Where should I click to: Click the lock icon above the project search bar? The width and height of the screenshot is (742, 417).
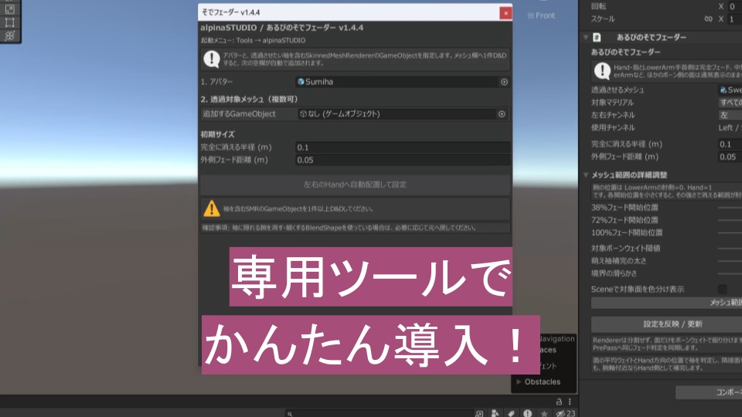click(559, 402)
